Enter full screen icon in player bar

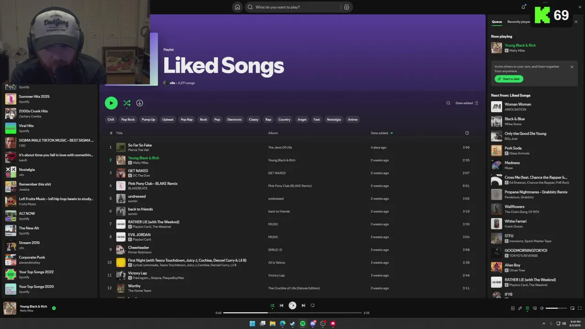click(x=580, y=308)
